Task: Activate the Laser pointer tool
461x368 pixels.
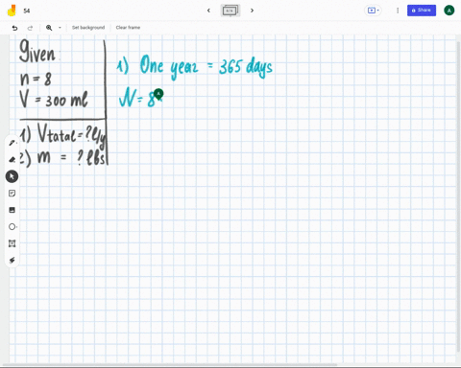Action: tap(12, 261)
